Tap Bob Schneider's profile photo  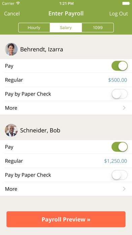pos(11,130)
